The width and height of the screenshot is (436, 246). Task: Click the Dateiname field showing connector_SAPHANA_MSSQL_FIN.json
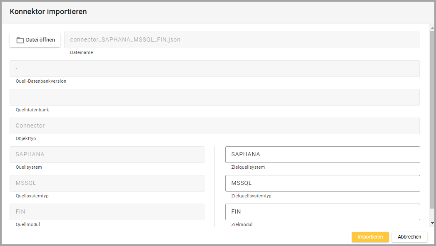(242, 40)
